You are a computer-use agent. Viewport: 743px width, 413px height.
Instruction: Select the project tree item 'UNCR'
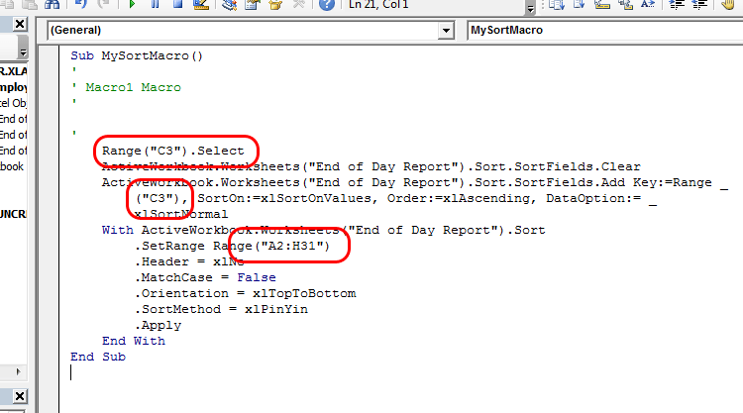pos(13,214)
